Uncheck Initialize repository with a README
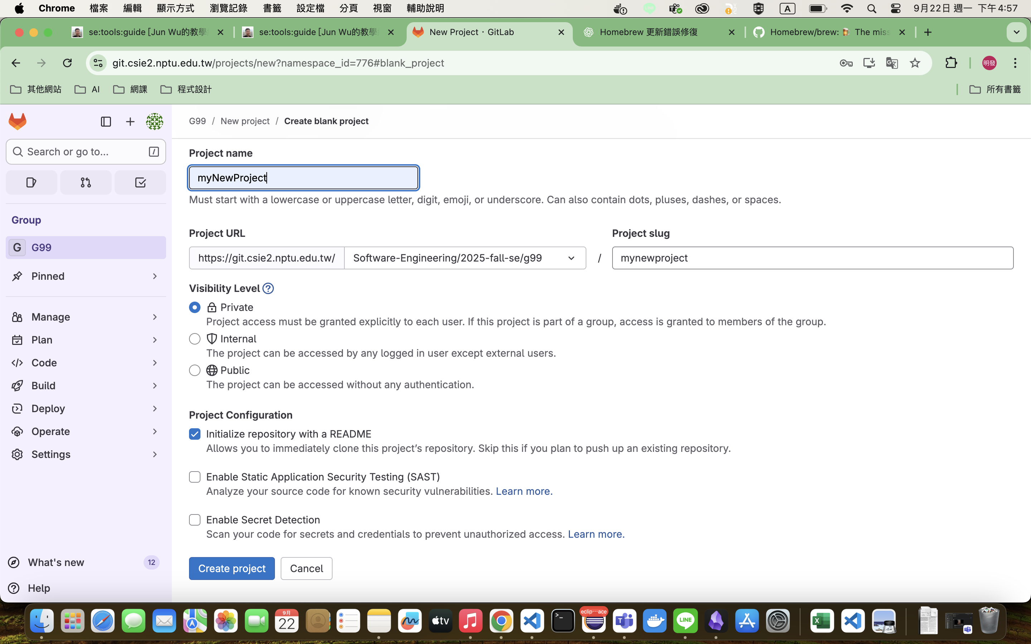The height and width of the screenshot is (644, 1031). pyautogui.click(x=195, y=434)
